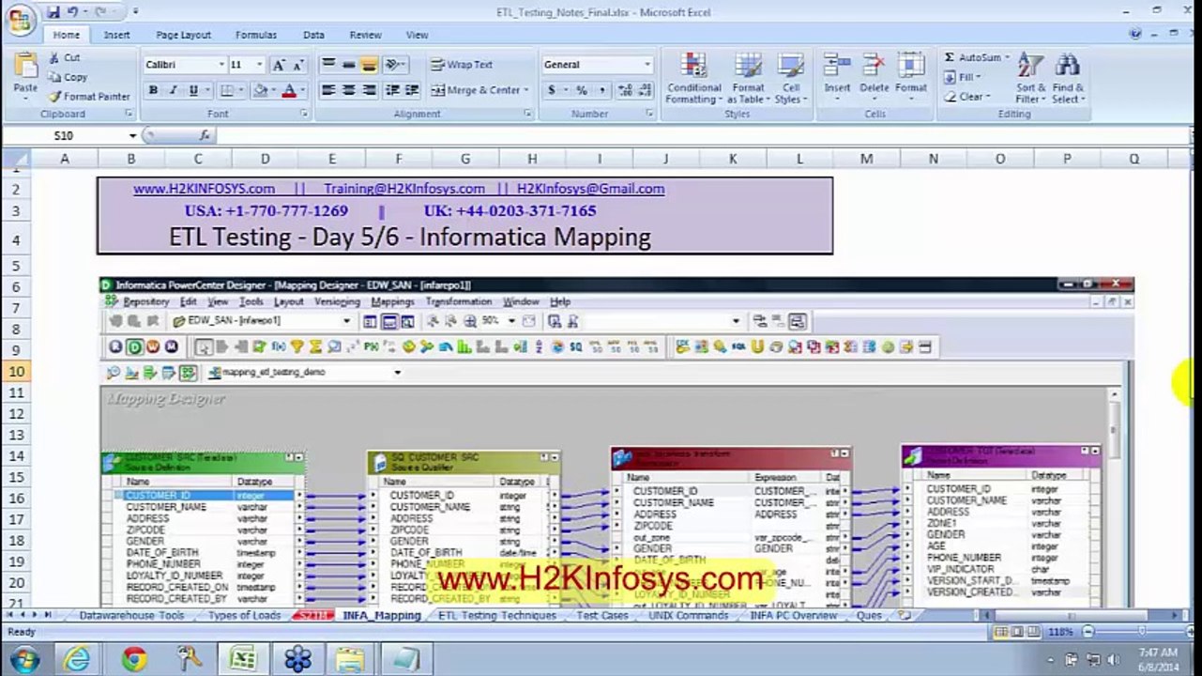Open the Training@H2KInfosys.com email link
The width and height of the screenshot is (1202, 676).
[404, 189]
